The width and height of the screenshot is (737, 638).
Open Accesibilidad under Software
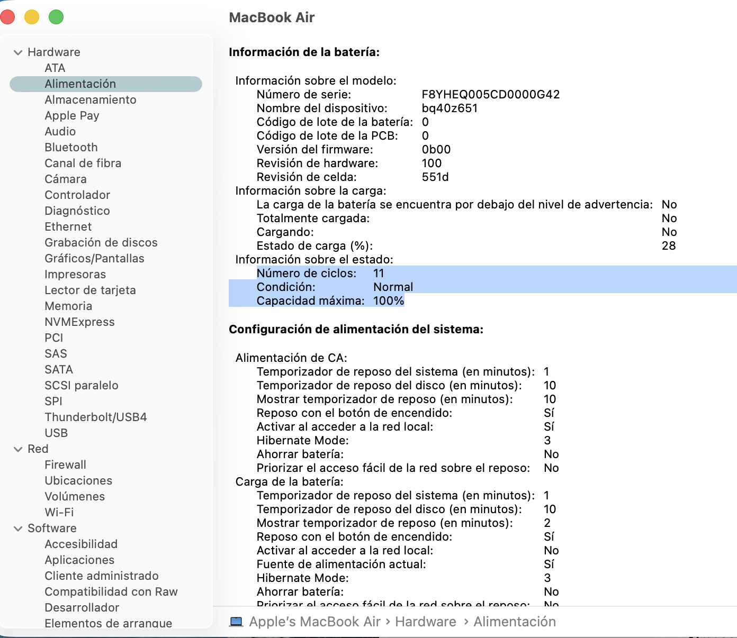click(81, 544)
